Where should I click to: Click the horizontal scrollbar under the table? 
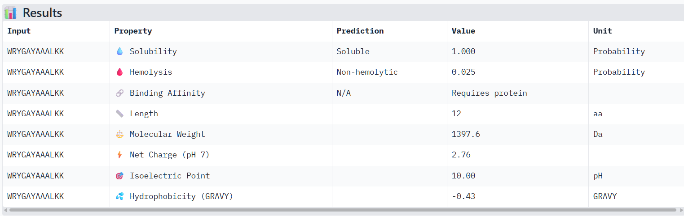point(343,210)
